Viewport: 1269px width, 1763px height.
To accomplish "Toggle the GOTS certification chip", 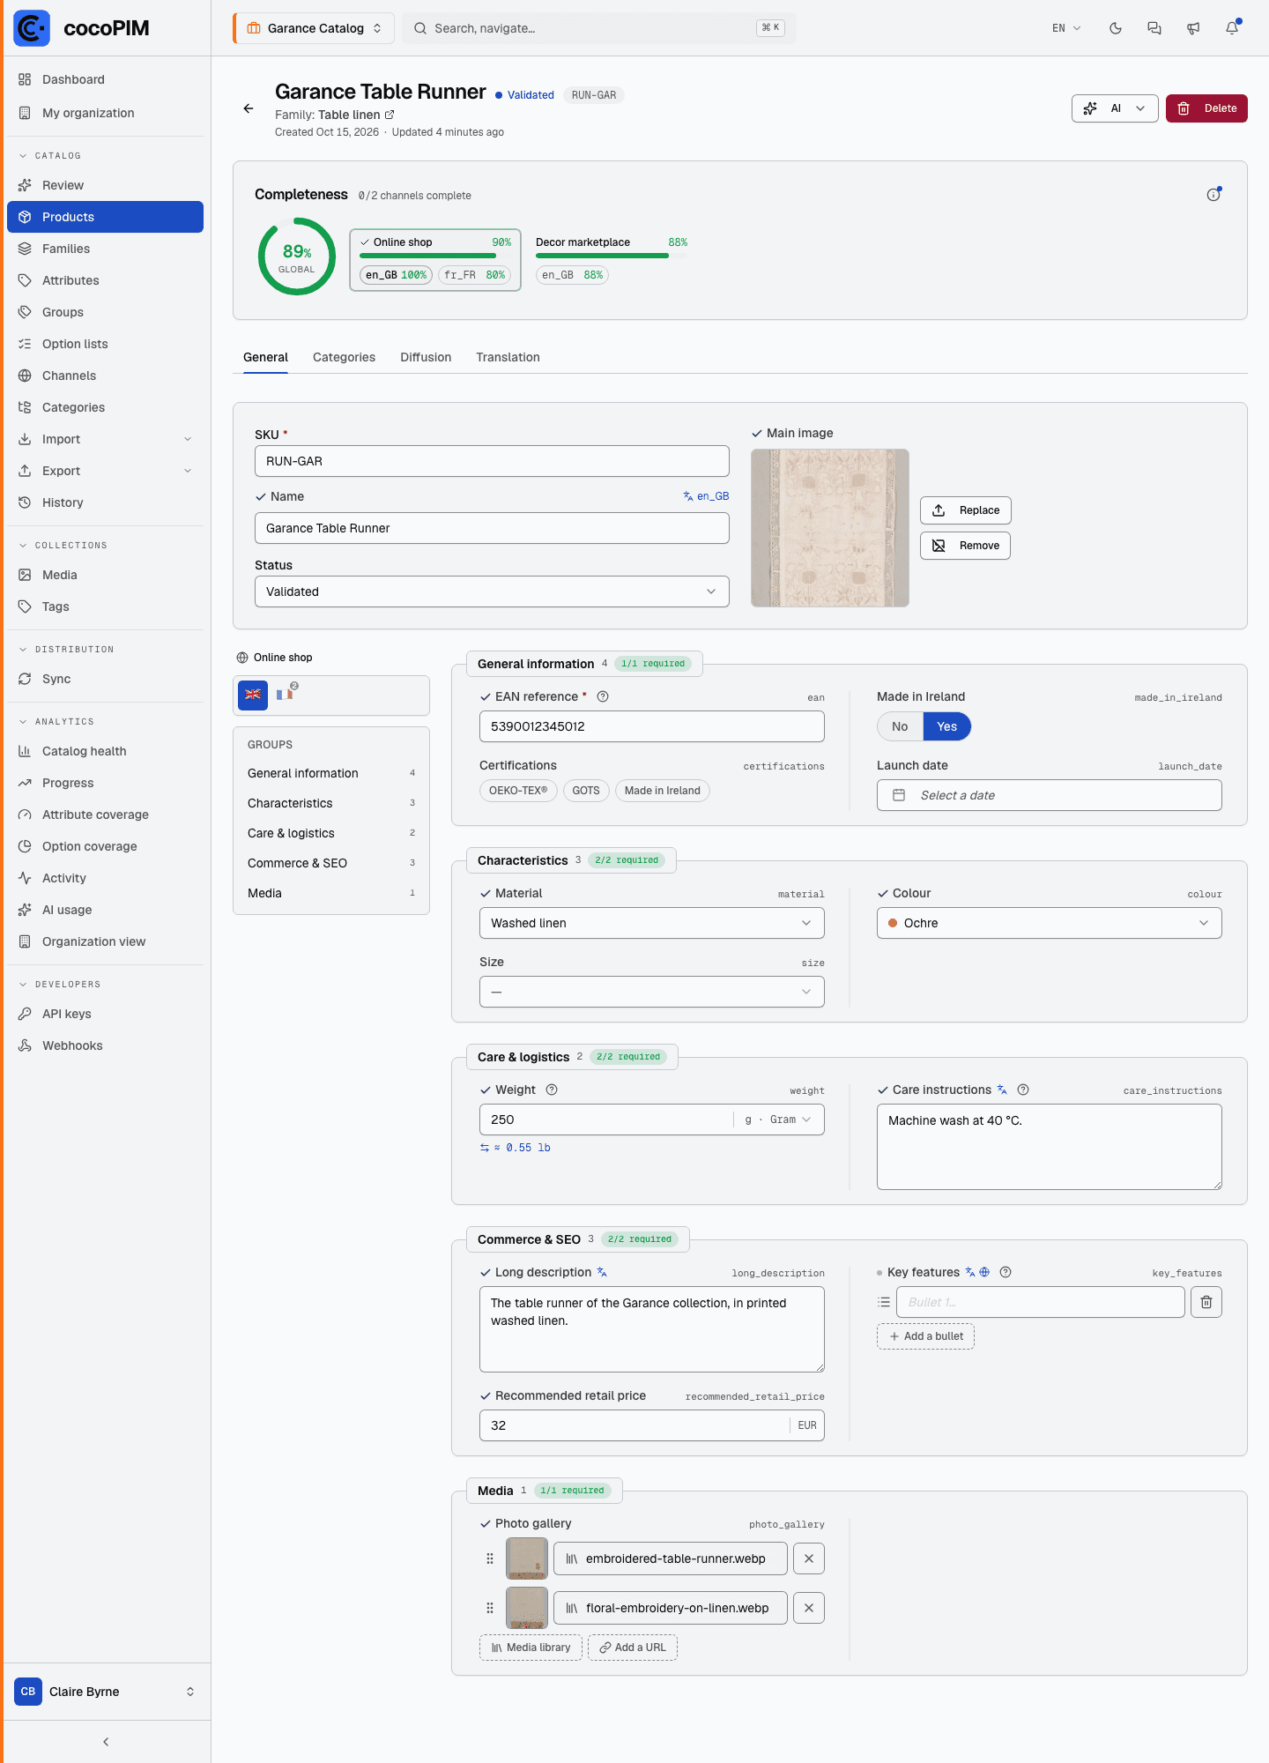I will click(586, 791).
